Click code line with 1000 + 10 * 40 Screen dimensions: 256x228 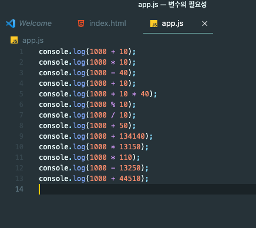(97, 94)
